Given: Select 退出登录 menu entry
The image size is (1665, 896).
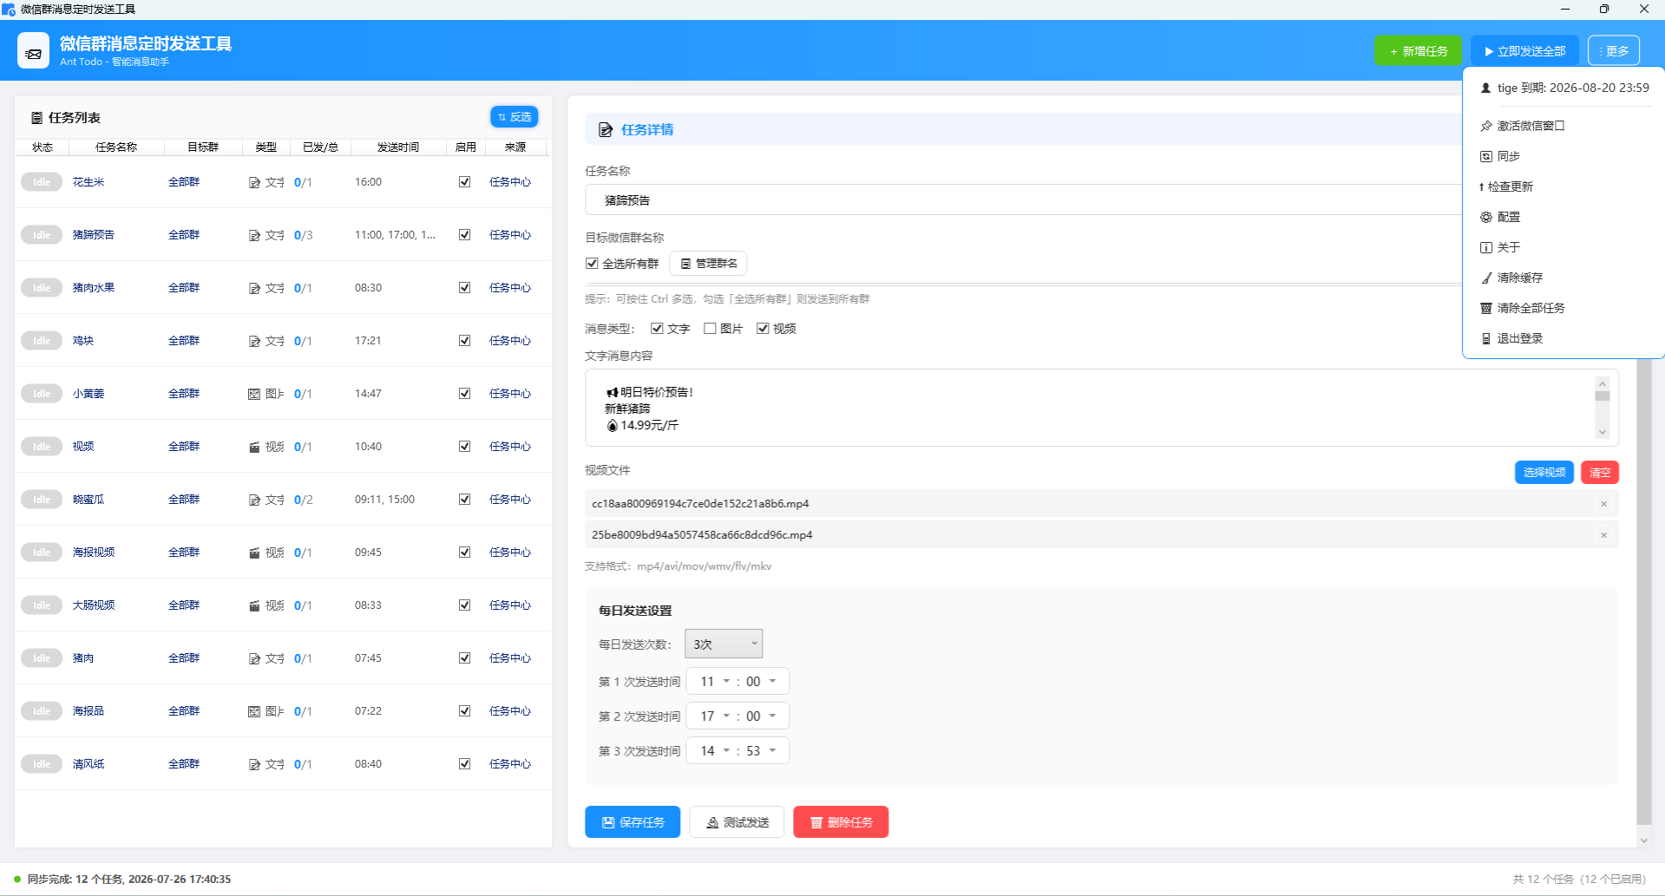Looking at the screenshot, I should [1563, 338].
